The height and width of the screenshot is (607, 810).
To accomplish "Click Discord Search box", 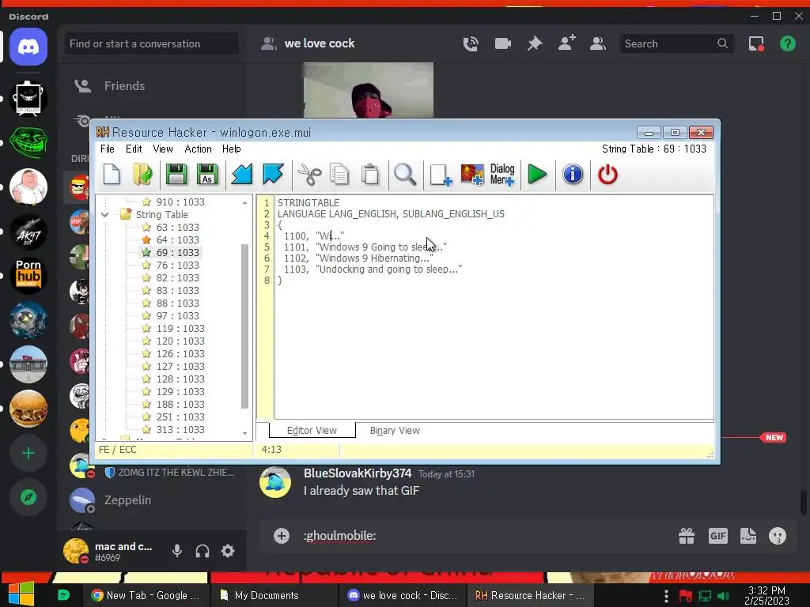I will [x=677, y=44].
